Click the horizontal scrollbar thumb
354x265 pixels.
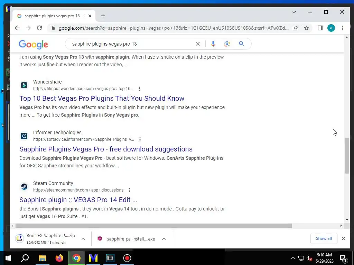(x=153, y=226)
